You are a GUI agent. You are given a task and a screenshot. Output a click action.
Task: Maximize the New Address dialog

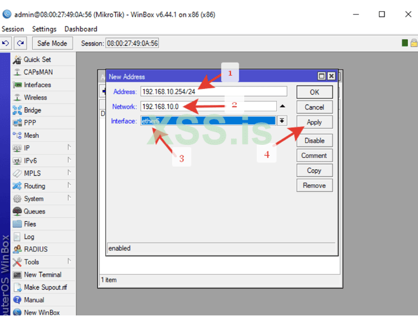[x=322, y=76]
